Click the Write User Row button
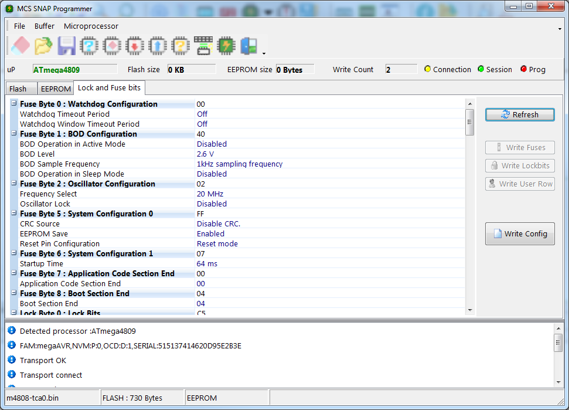 pos(520,184)
